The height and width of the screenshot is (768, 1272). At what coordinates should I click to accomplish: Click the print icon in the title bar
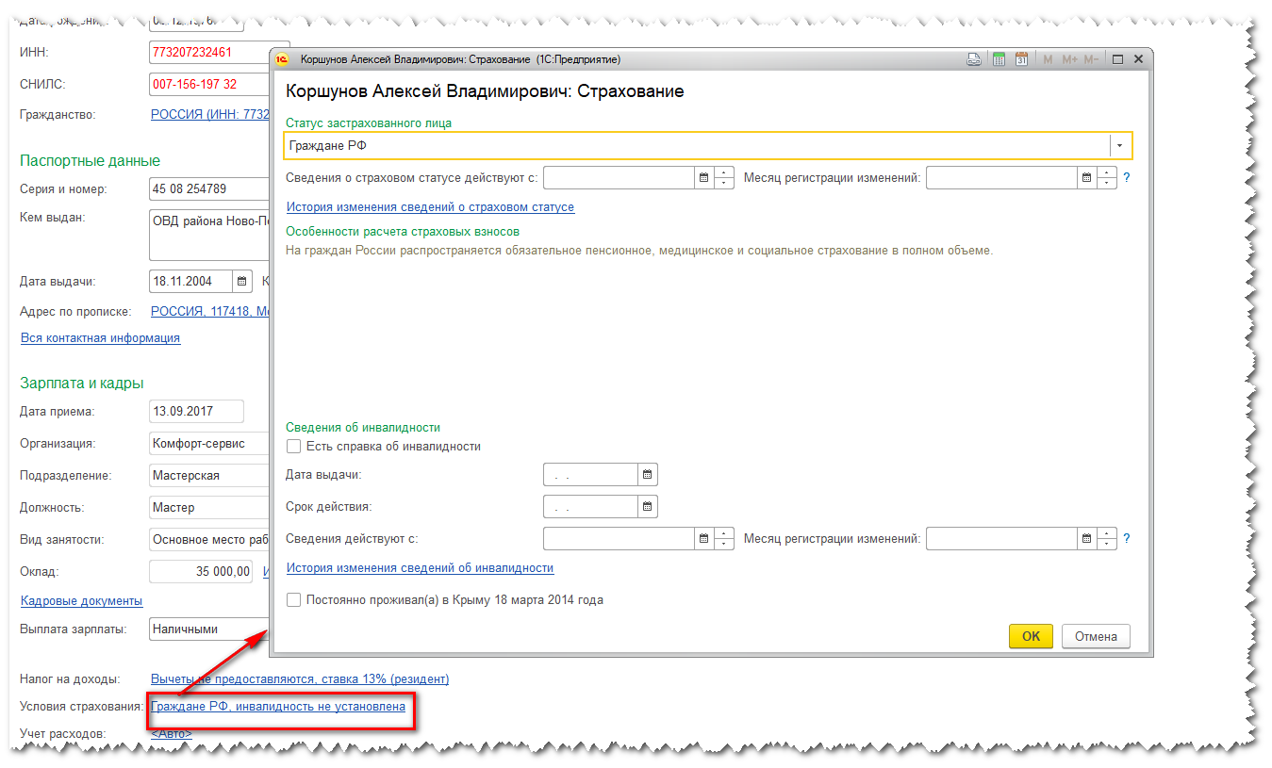[975, 59]
